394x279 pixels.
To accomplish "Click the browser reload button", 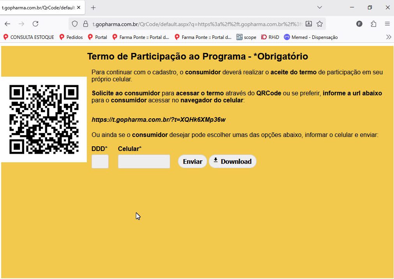I will 35,24.
